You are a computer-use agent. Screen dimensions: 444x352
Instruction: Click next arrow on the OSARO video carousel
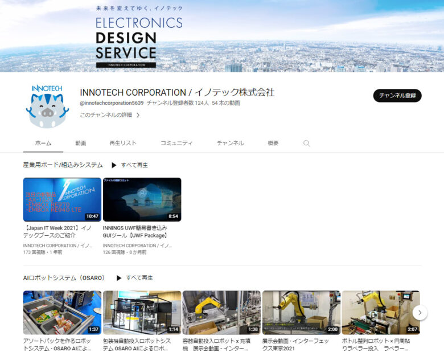(420, 313)
